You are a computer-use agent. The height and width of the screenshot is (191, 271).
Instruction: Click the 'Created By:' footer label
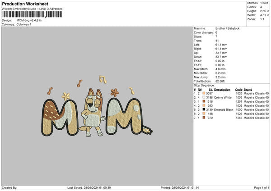pyautogui.click(x=9, y=187)
